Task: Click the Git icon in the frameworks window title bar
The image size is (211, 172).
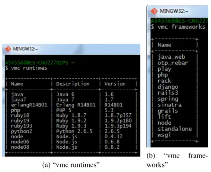Action: (154, 11)
